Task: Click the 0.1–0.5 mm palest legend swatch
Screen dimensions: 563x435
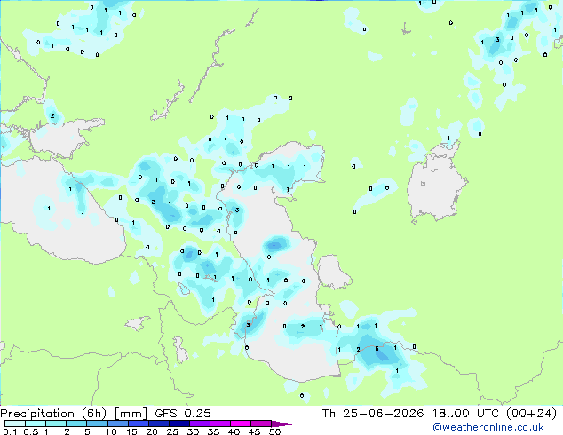Action: (15, 423)
